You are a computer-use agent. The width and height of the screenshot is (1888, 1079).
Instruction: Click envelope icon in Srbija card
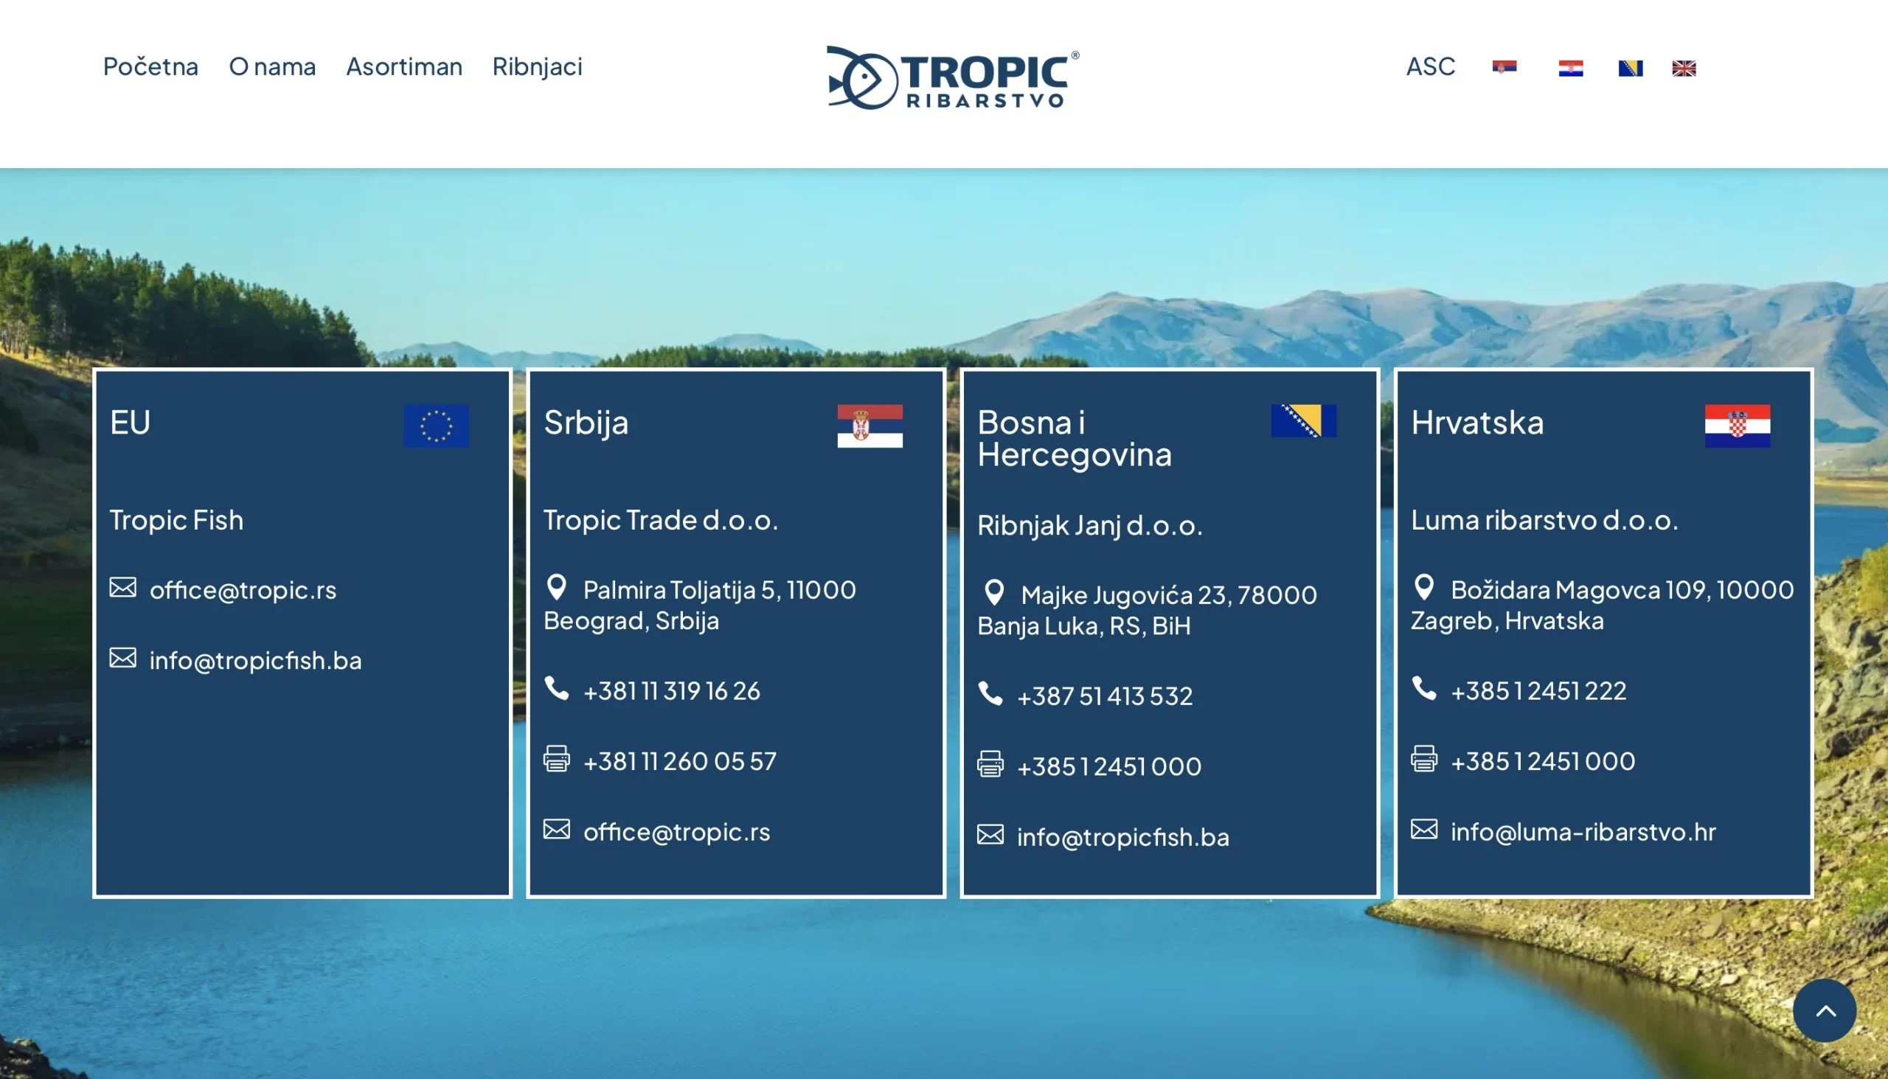pos(557,829)
